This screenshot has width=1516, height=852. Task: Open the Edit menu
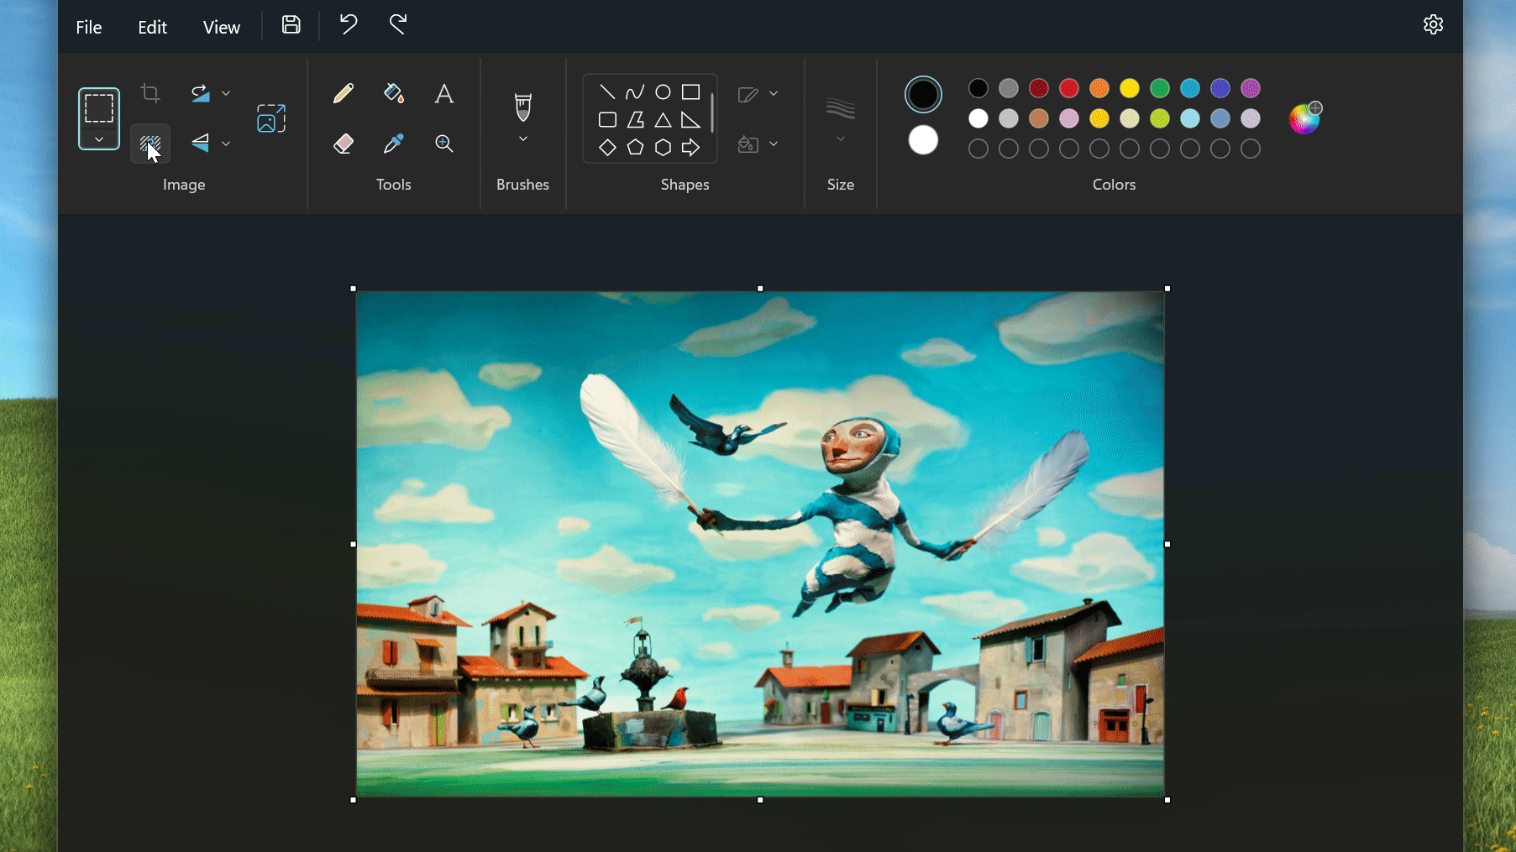[x=152, y=27]
